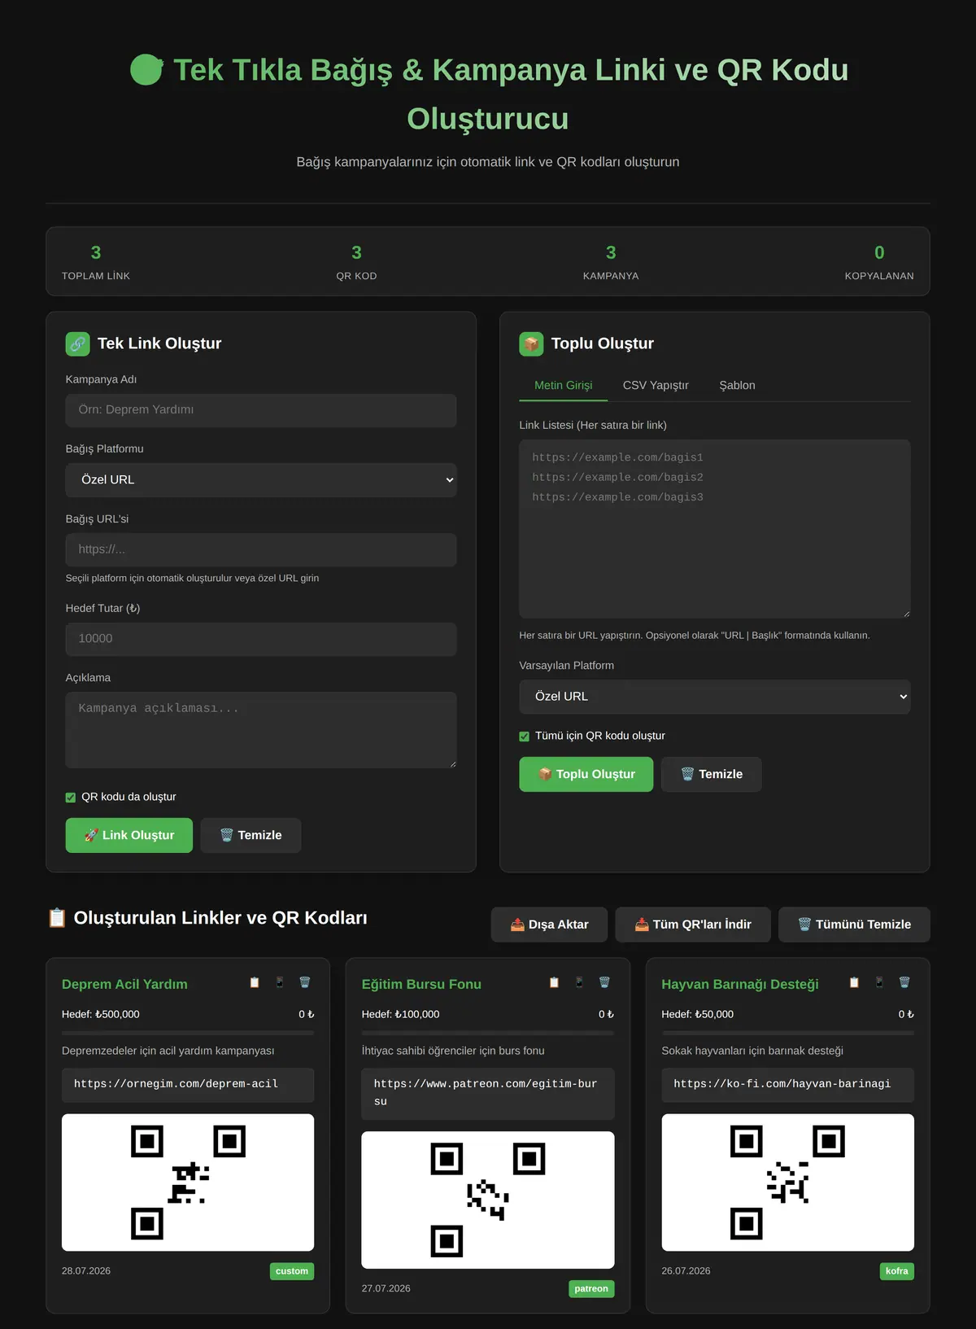Switch to the Şablon tab
The image size is (976, 1329).
737,385
